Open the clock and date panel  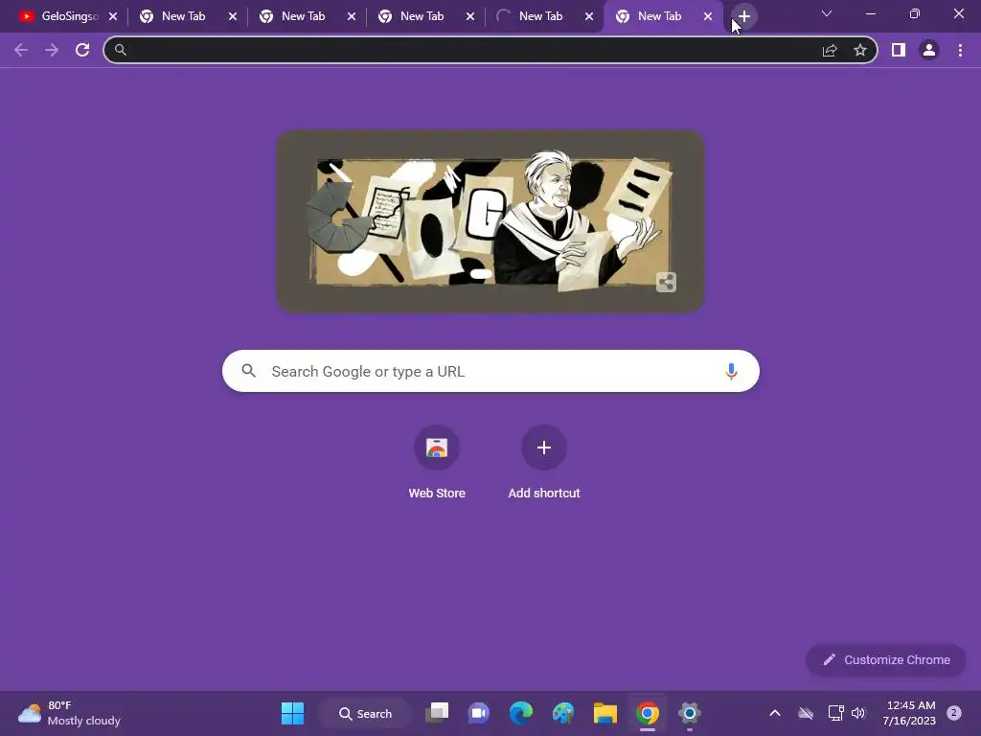pos(909,713)
